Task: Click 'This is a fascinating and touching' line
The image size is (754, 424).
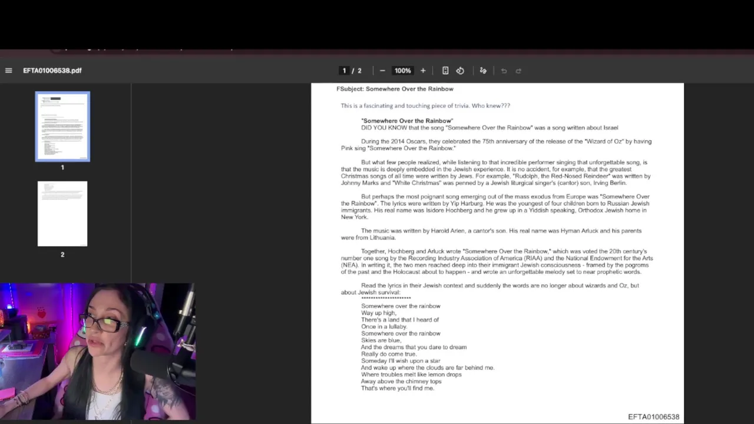Action: coord(425,106)
